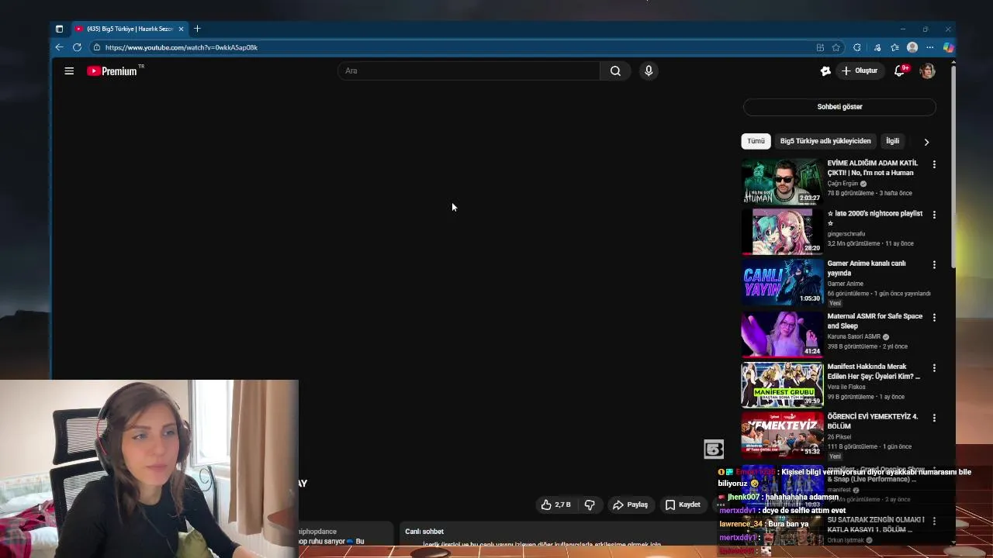Click the title EVİME ALDIĞIM ADAM KATİL
The height and width of the screenshot is (558, 993).
tap(872, 168)
